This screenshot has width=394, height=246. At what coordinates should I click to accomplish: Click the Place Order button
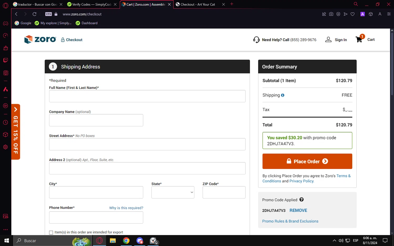pos(307,161)
